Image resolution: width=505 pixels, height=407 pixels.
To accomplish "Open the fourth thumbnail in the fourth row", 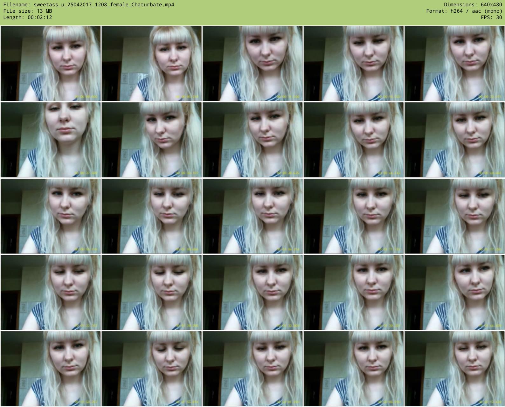I will click(x=353, y=293).
